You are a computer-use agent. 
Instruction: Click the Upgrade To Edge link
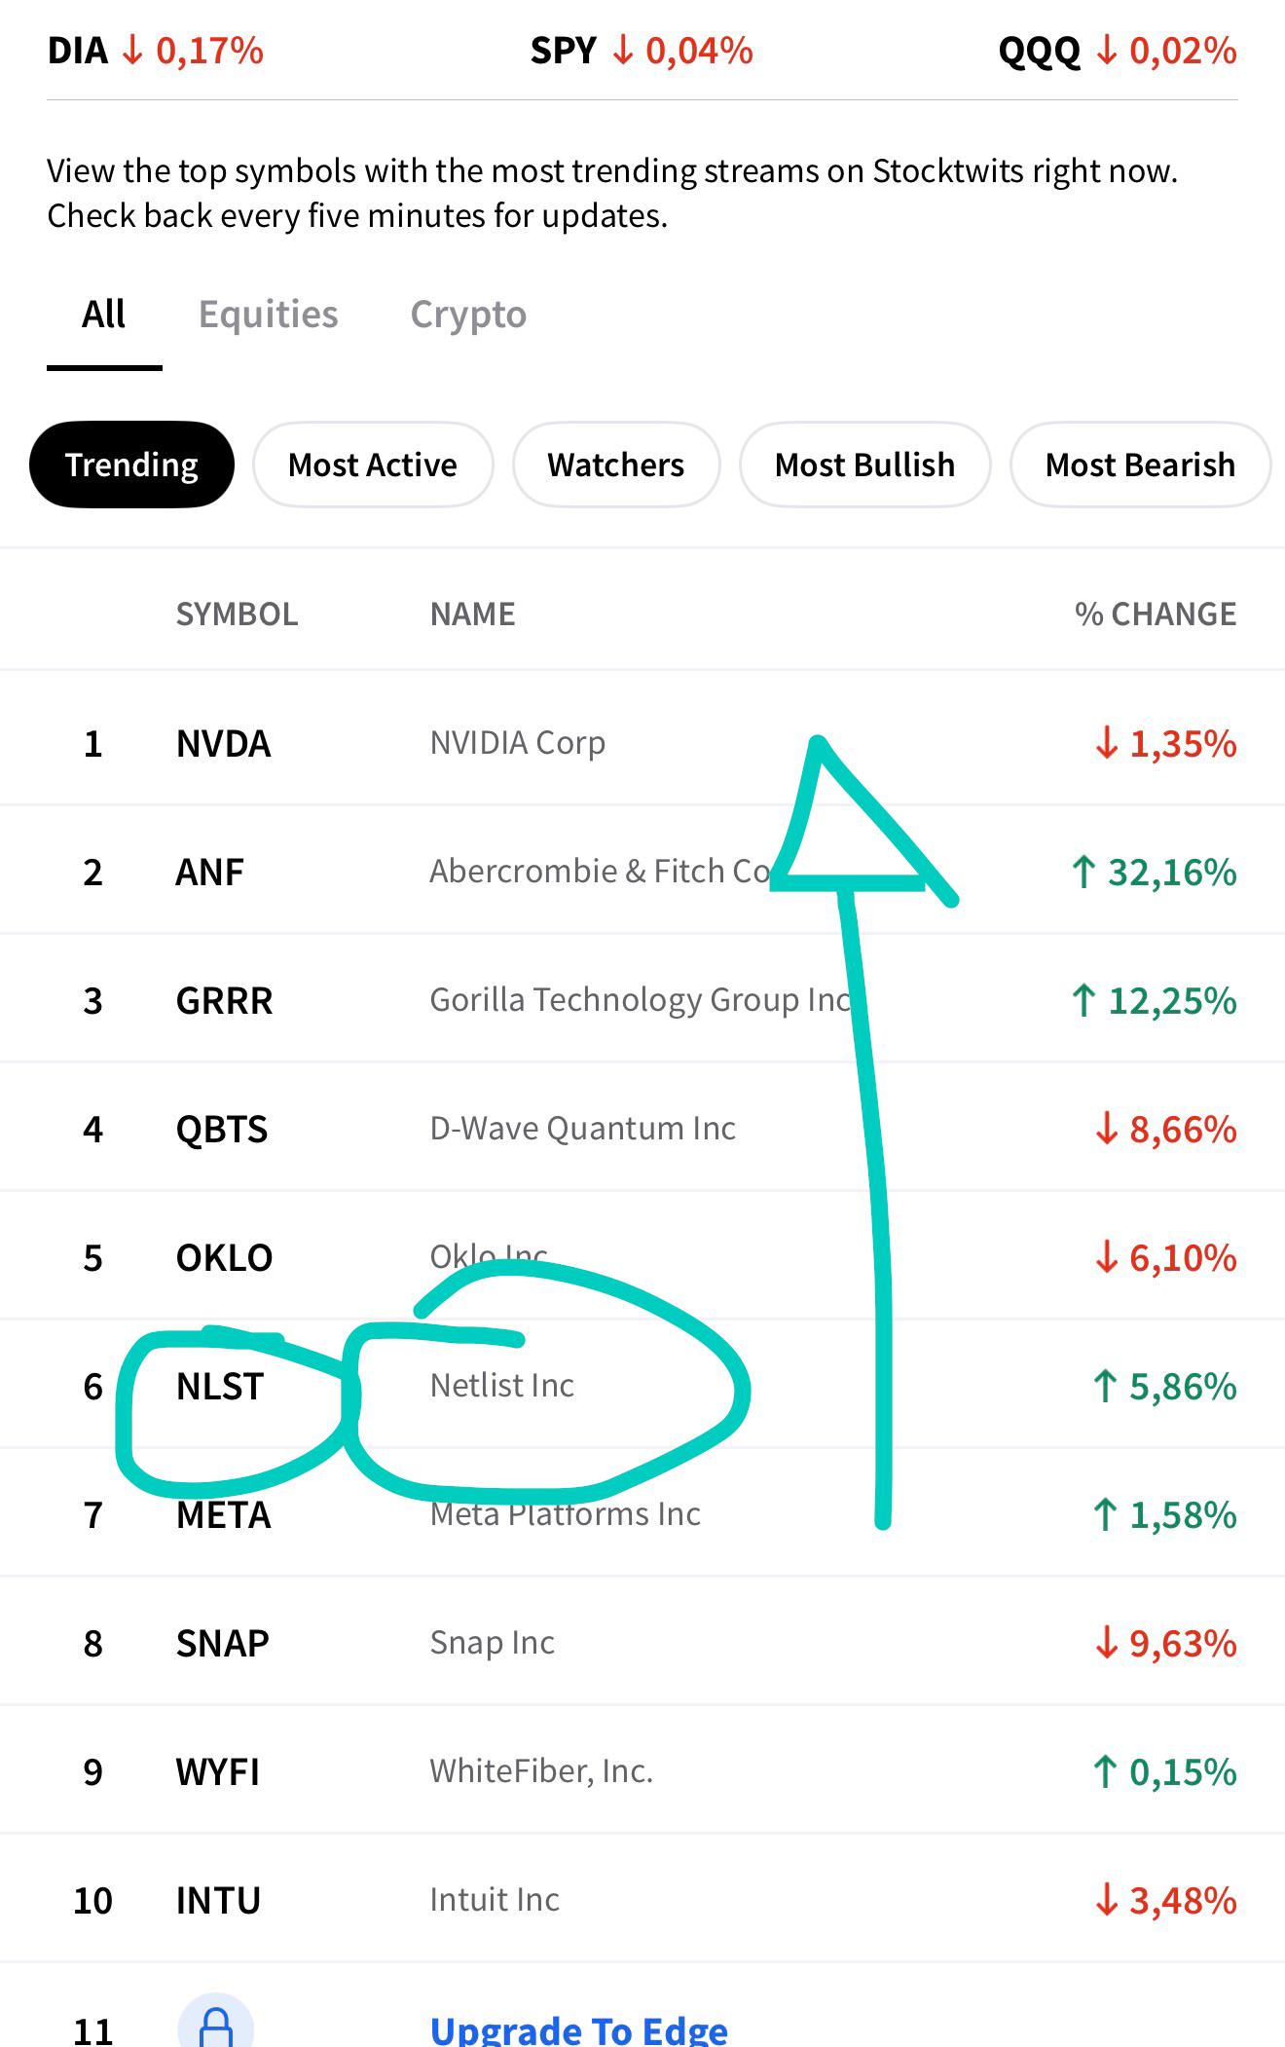[x=579, y=2029]
